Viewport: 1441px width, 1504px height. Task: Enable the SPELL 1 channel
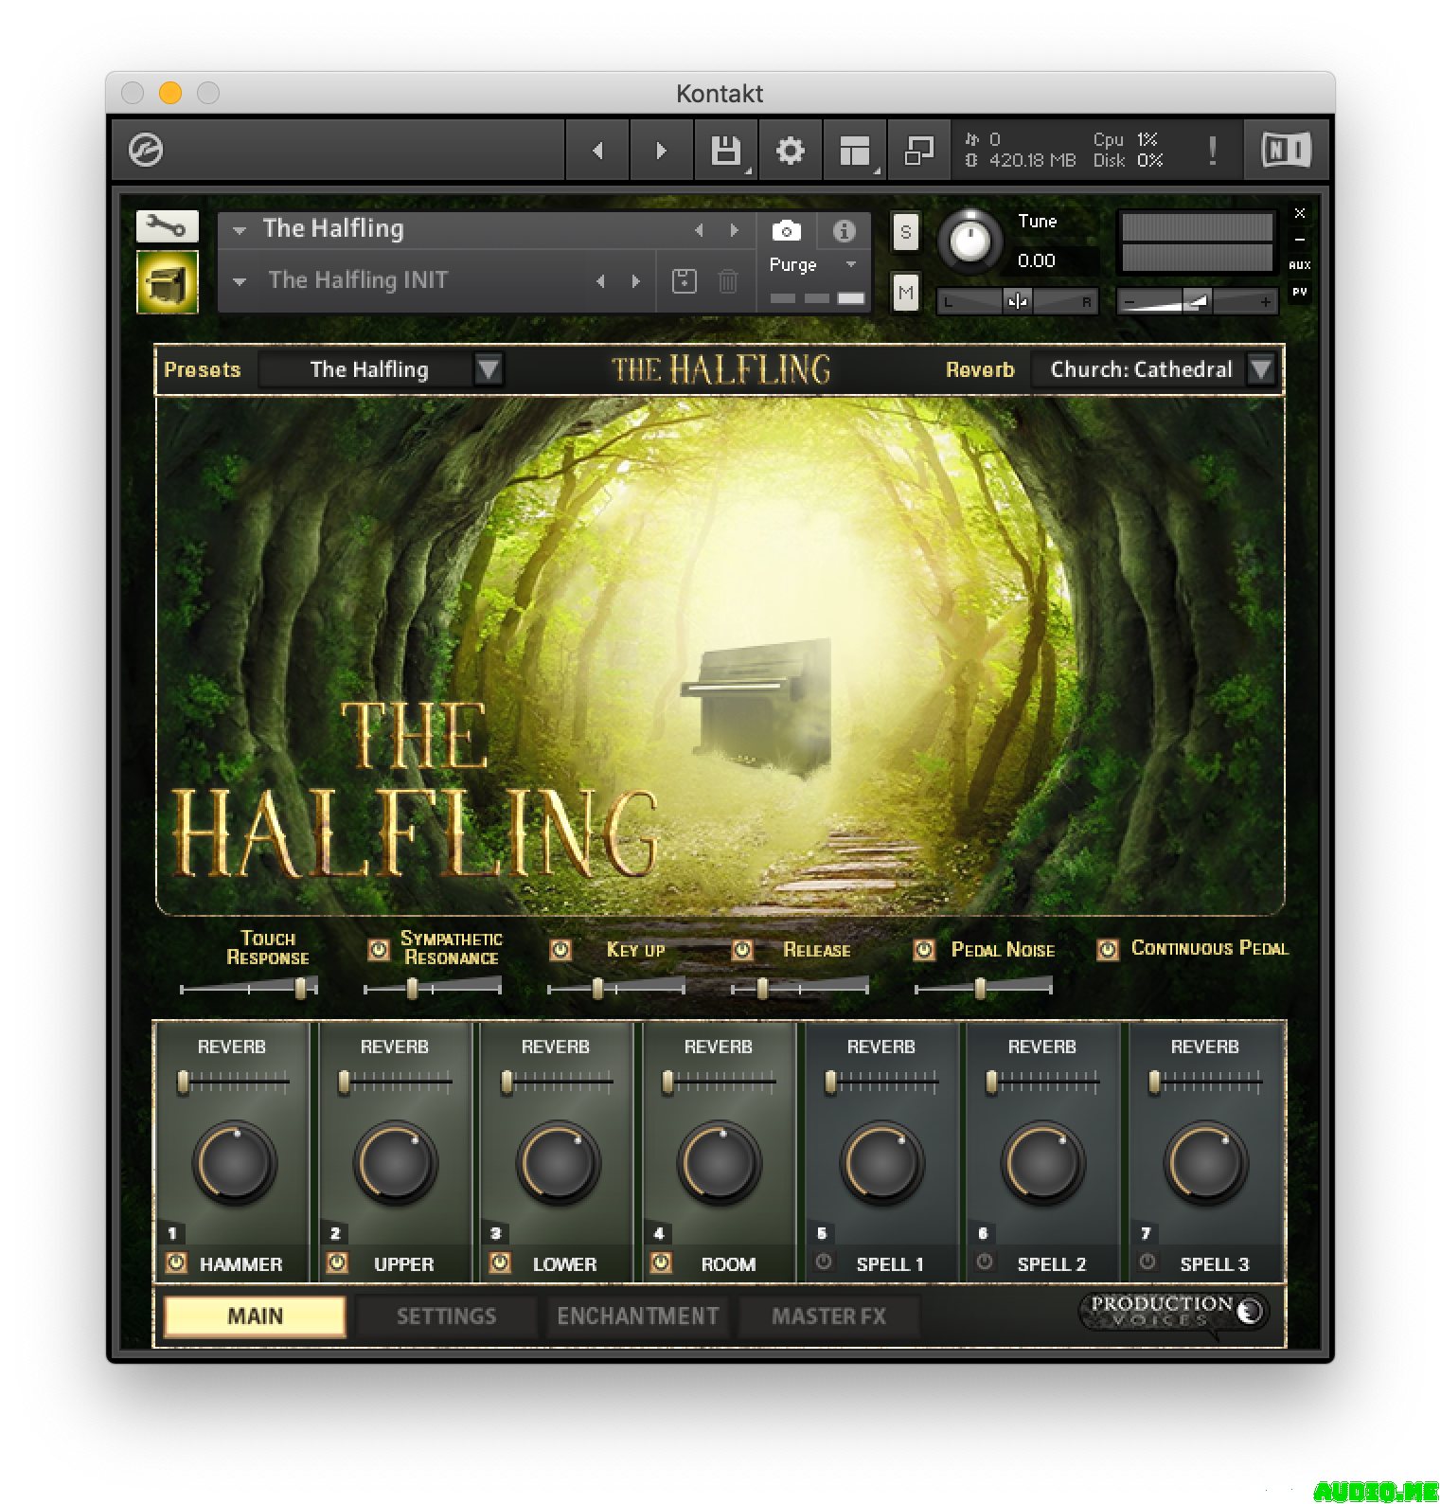coord(824,1262)
